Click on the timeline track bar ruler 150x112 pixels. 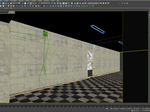pyautogui.click(x=75, y=106)
